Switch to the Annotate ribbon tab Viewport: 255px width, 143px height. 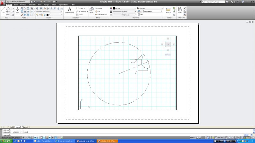click(22, 5)
